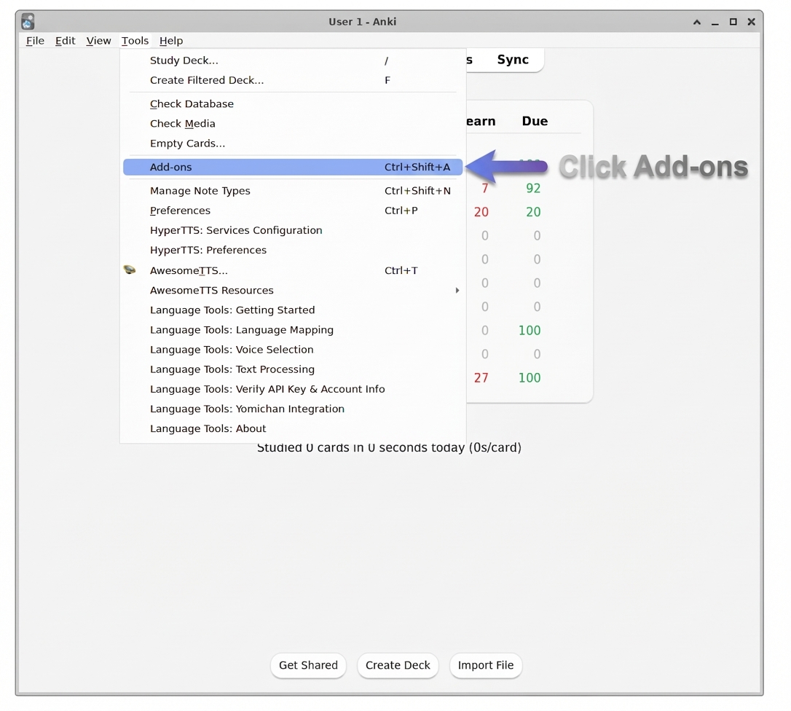791x711 pixels.
Task: Click the Import File button
Action: (486, 665)
